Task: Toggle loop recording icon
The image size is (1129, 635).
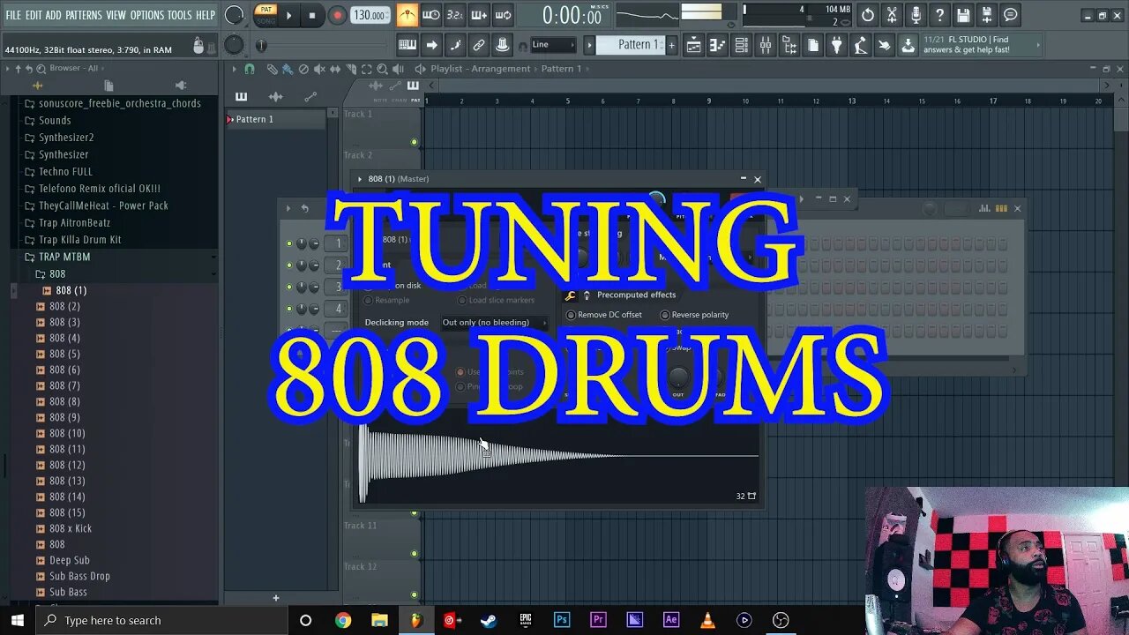Action: pos(503,15)
